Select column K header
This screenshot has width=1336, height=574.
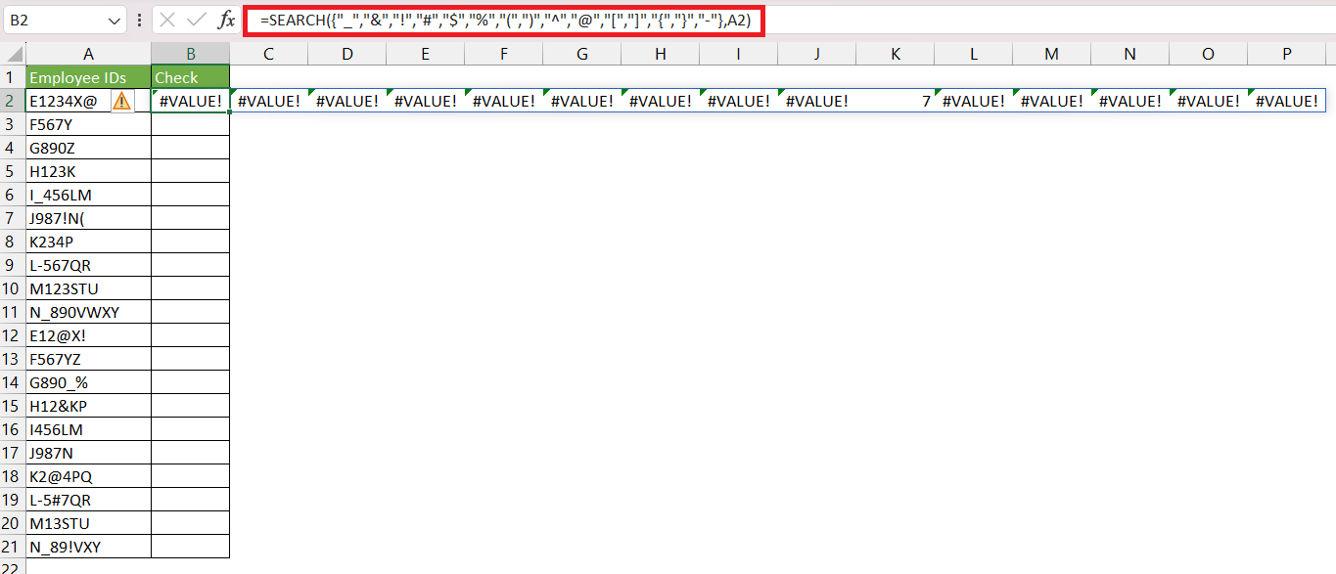pos(896,54)
